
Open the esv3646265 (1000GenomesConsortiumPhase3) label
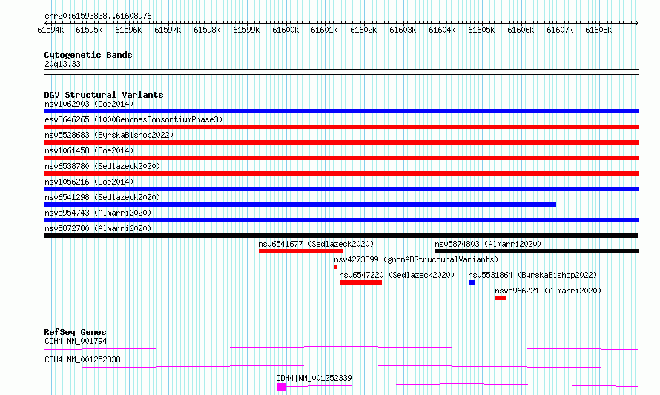(133, 119)
